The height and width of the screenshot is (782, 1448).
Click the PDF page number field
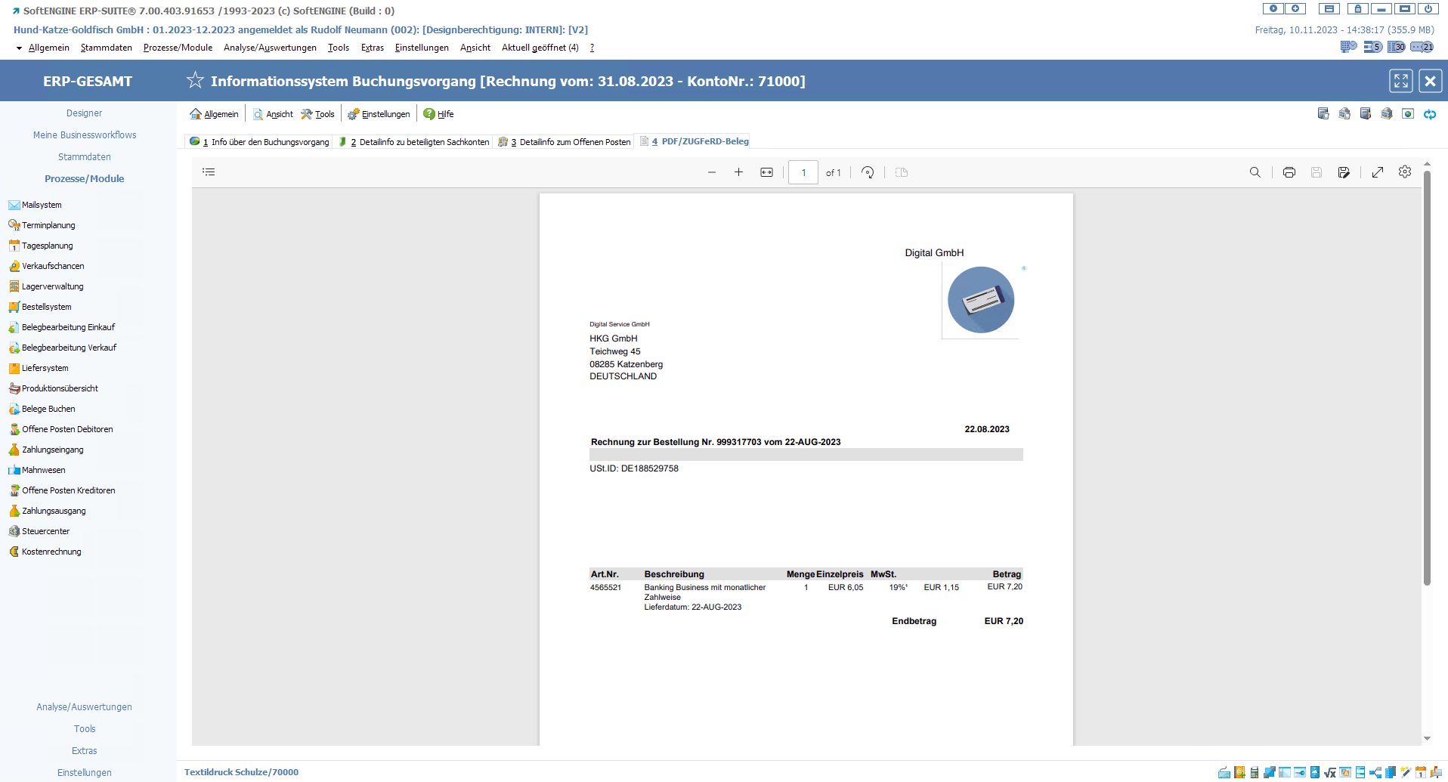click(x=803, y=172)
